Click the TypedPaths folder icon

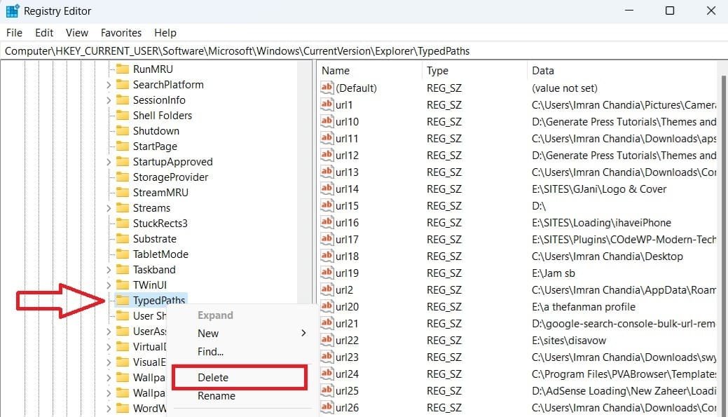(x=123, y=301)
